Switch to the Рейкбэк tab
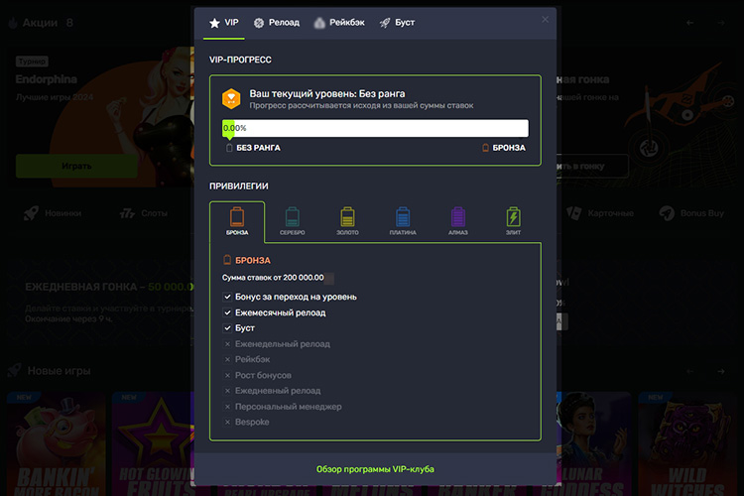 [x=340, y=22]
